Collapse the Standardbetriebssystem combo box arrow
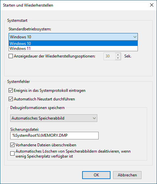The width and height of the screenshot is (157, 184). [135, 37]
